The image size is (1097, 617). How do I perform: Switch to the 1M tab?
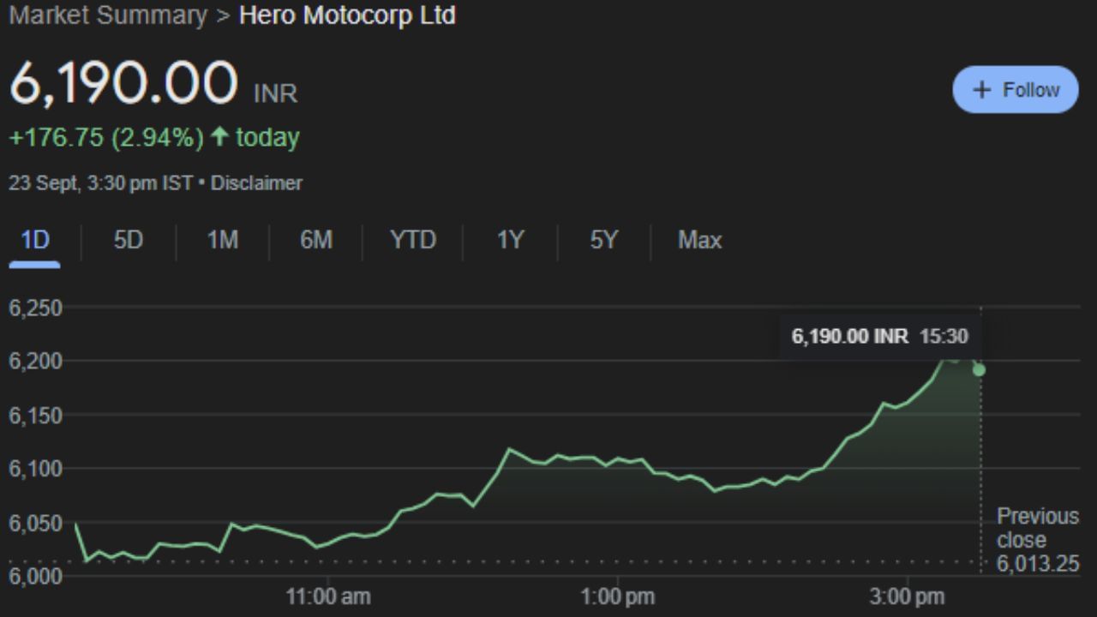222,241
